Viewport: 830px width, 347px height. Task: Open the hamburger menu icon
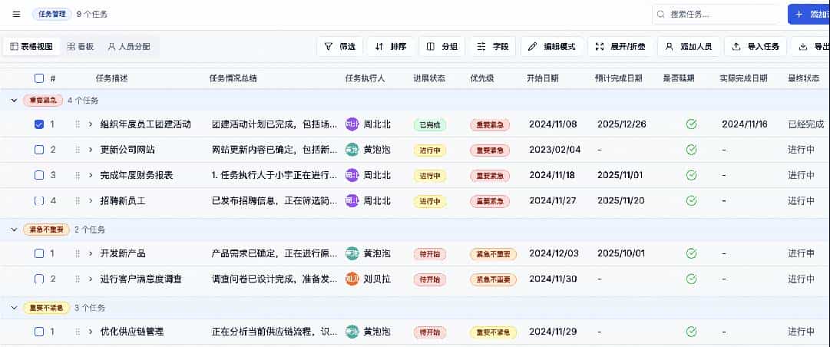pos(16,15)
